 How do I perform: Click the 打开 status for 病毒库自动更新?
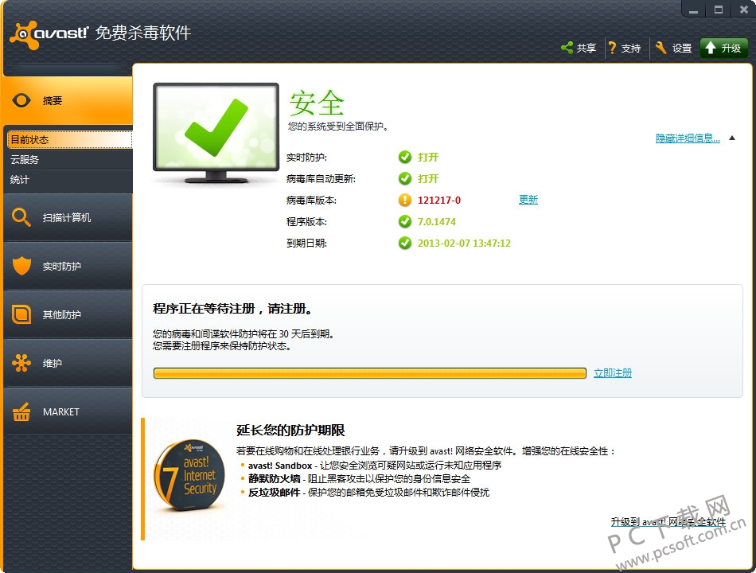pyautogui.click(x=428, y=178)
